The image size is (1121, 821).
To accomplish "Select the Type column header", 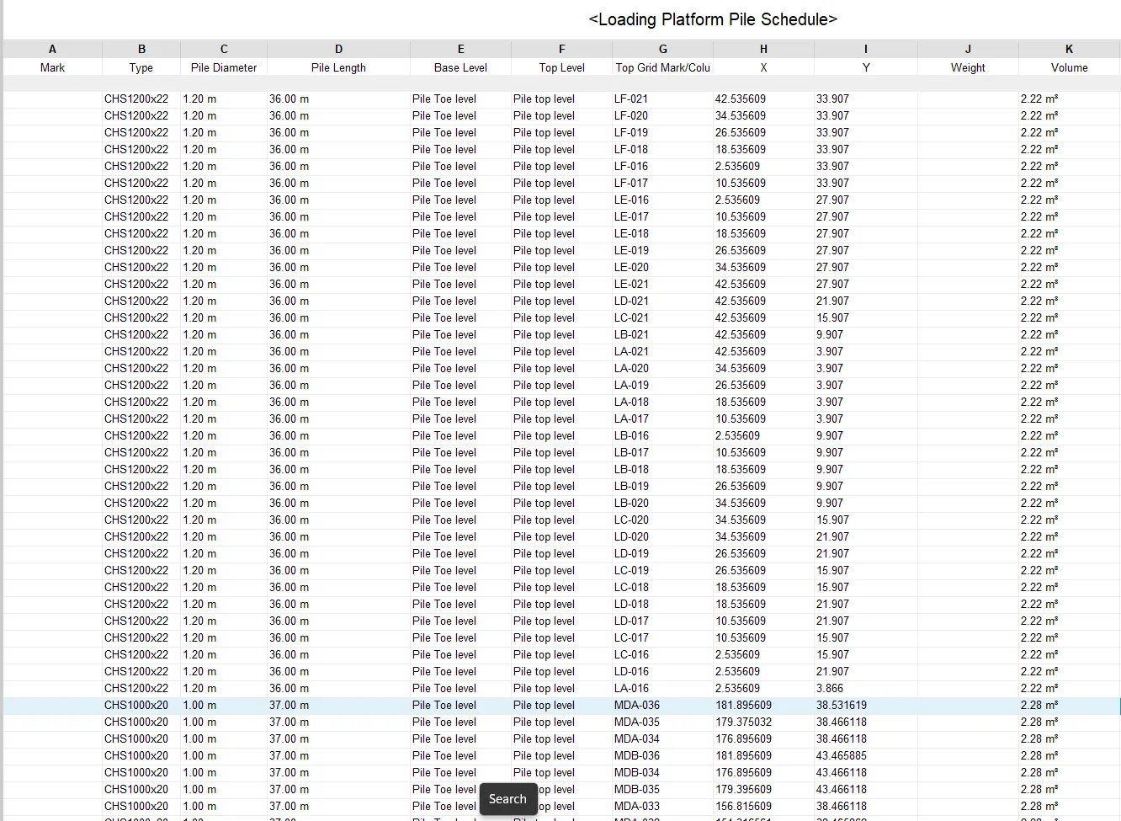I will pyautogui.click(x=141, y=67).
